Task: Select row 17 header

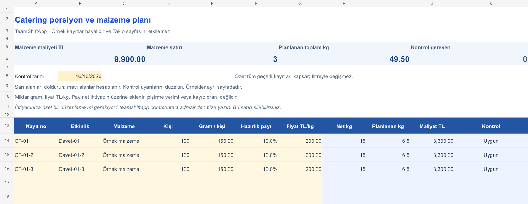Action: point(7,183)
